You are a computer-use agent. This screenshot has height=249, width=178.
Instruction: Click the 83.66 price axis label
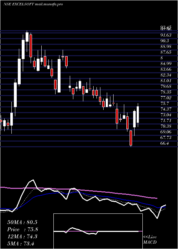point(166,69)
